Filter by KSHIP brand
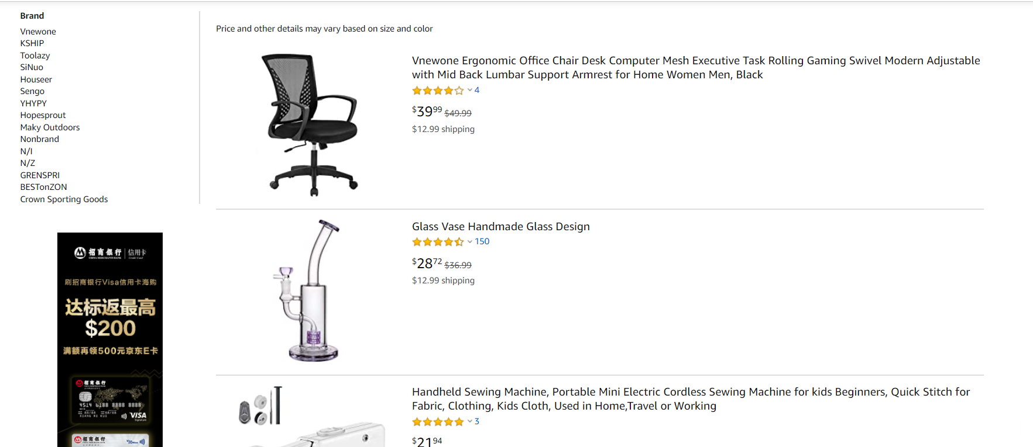Viewport: 1033px width, 447px height. [32, 43]
